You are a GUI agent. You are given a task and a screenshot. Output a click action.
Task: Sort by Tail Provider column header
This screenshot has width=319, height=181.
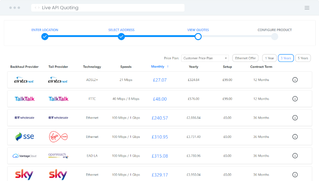pos(58,67)
